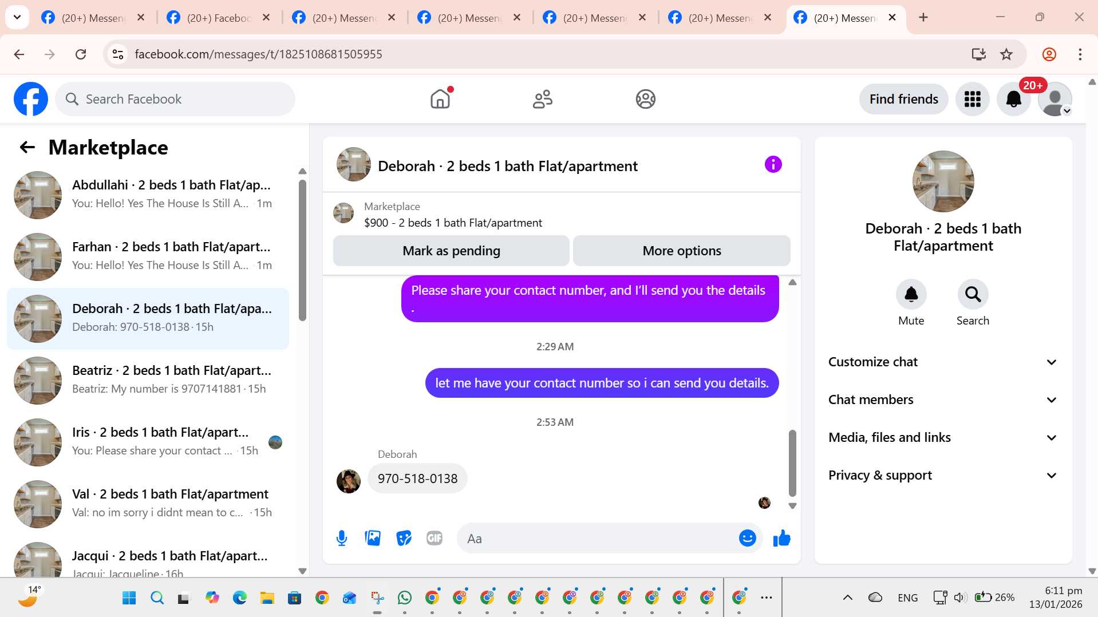Click site information icon in address bar
Viewport: 1098px width, 617px height.
tap(118, 54)
